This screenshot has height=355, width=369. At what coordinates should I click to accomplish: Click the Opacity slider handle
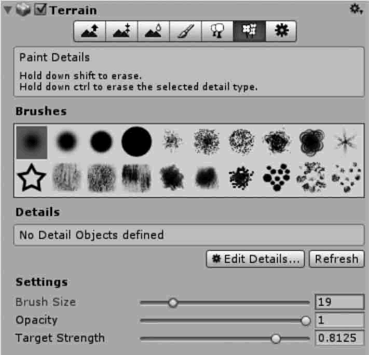[x=306, y=321]
